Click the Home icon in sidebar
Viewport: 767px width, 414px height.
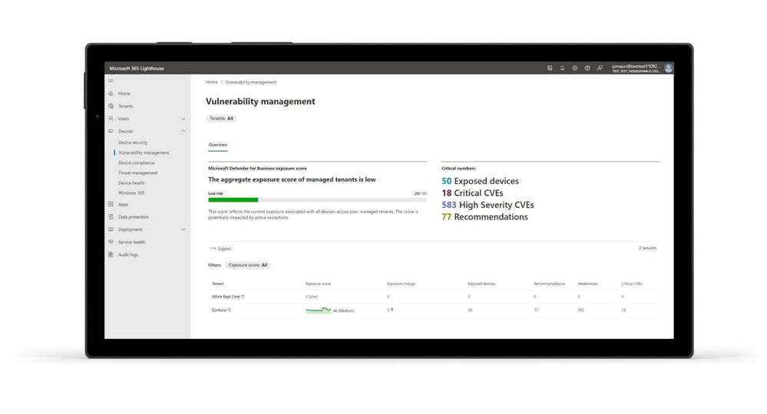point(111,94)
